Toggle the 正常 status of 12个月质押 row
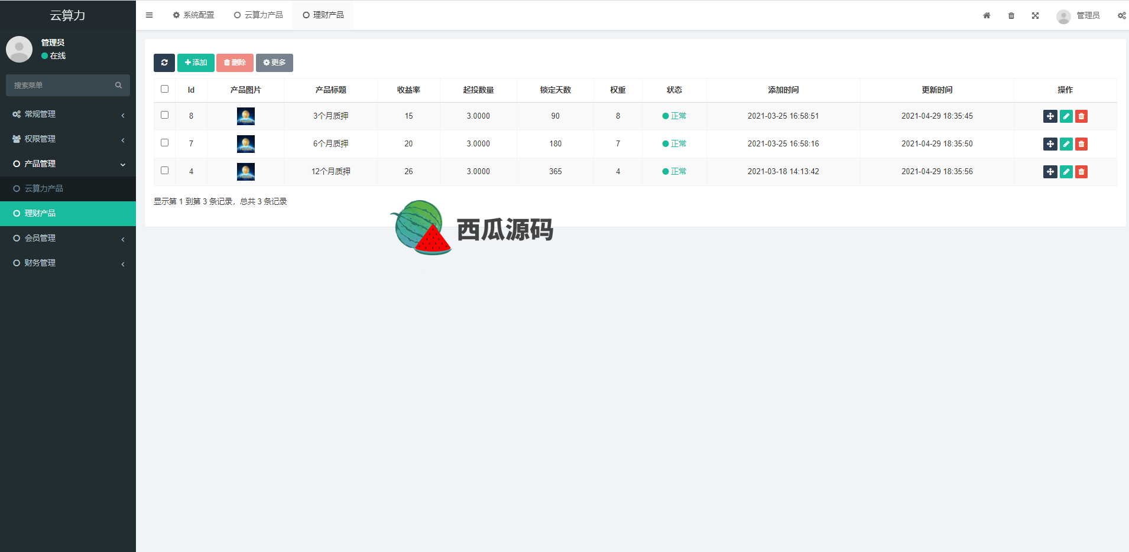The image size is (1129, 552). 674,172
